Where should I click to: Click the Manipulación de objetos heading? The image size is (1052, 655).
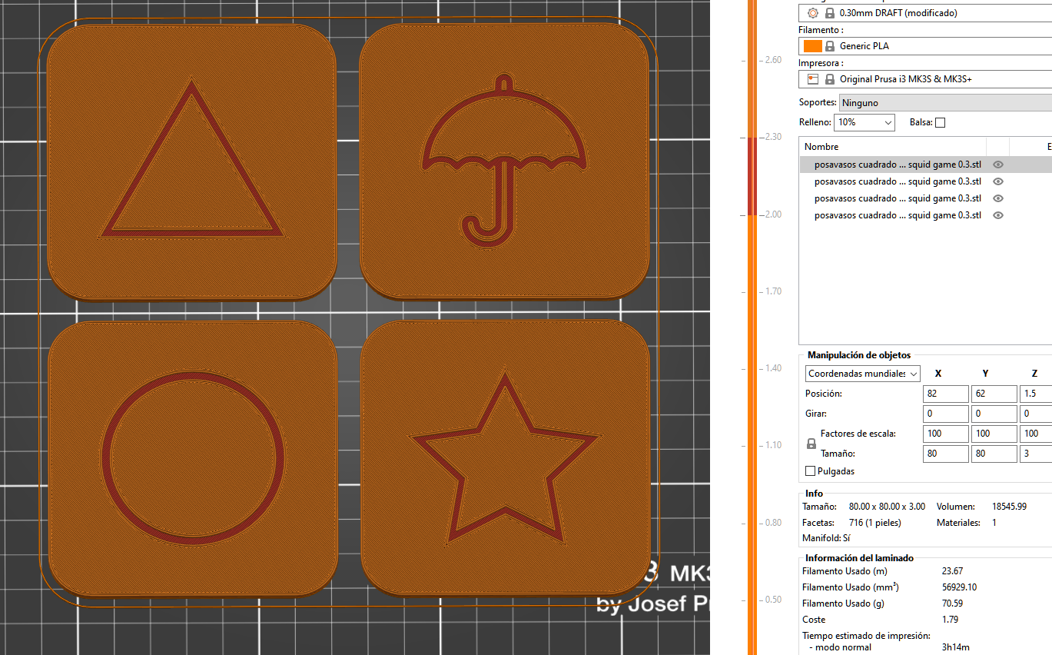[x=859, y=355]
